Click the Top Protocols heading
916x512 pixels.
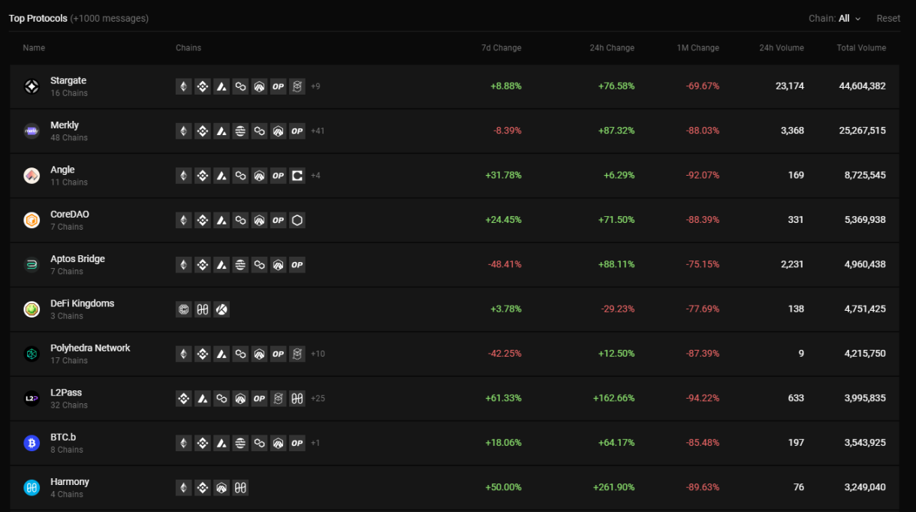[x=38, y=18]
